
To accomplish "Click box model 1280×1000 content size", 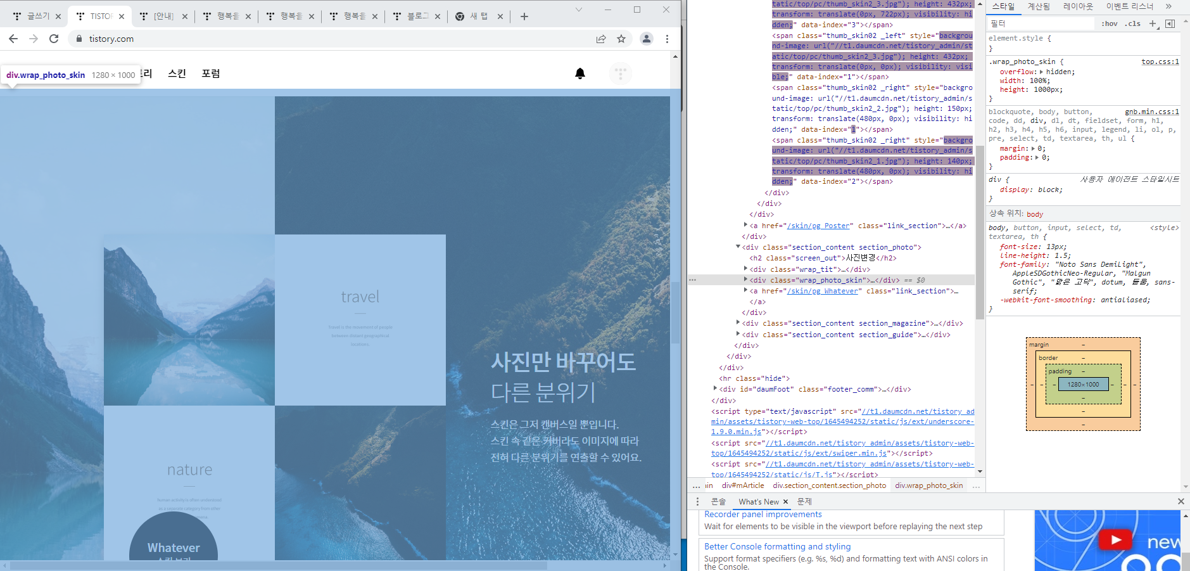I will pyautogui.click(x=1083, y=384).
